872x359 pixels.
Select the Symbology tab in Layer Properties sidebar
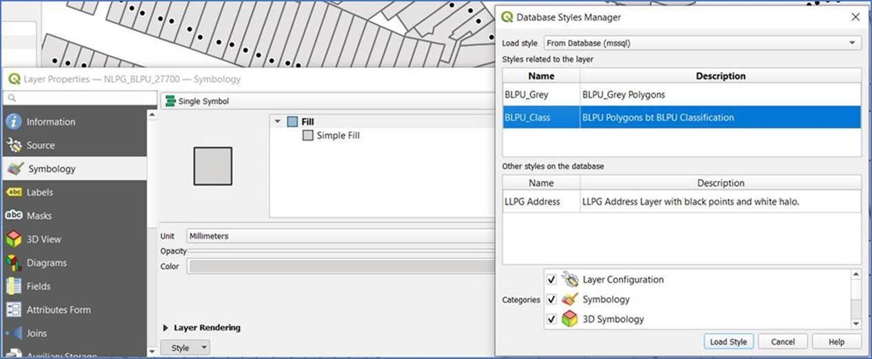click(74, 168)
